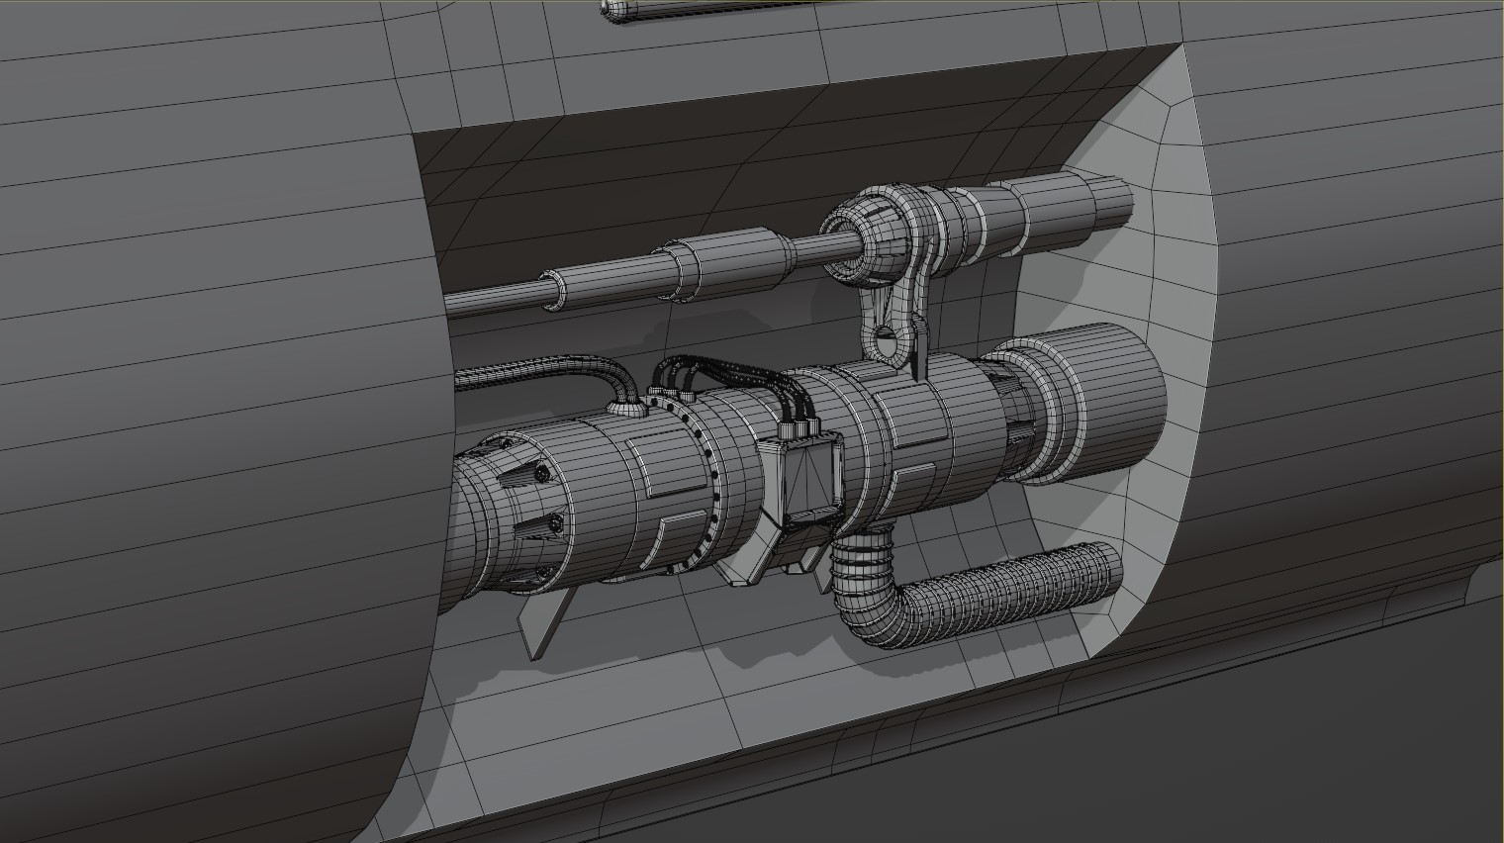This screenshot has width=1504, height=843.
Task: Click the outer hull surface left of the cutout
Action: 198,396
